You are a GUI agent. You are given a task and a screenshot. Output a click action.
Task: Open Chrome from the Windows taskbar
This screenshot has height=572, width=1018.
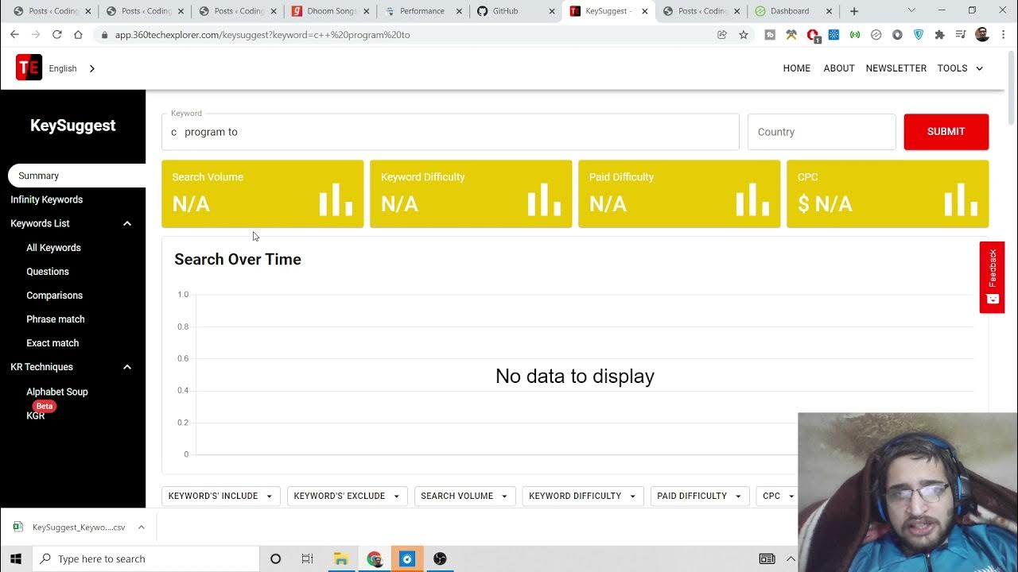pos(374,558)
